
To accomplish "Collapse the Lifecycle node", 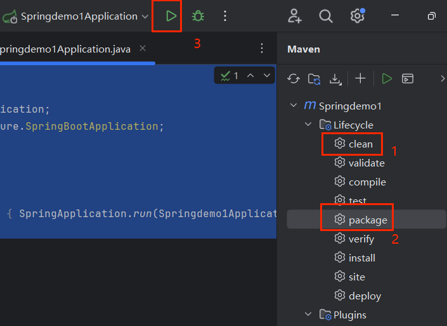I will [308, 124].
